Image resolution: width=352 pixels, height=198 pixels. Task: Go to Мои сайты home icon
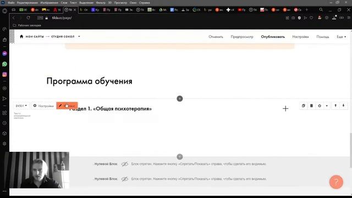(x=21, y=36)
